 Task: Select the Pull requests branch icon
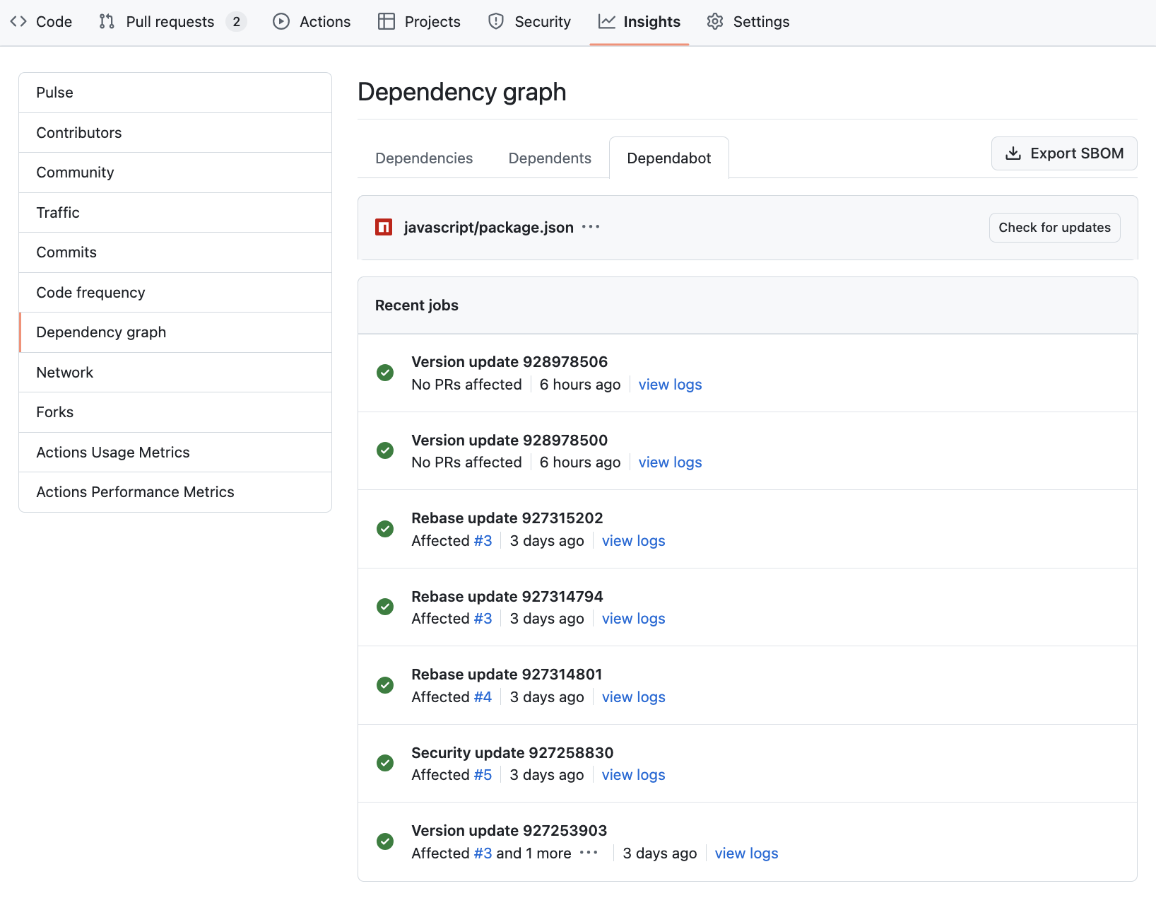coord(107,22)
